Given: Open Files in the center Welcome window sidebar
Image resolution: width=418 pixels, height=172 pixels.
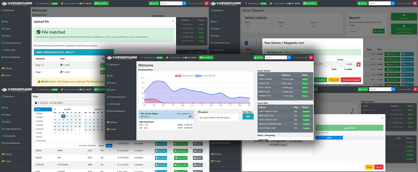Looking at the screenshot, I should 110,76.
